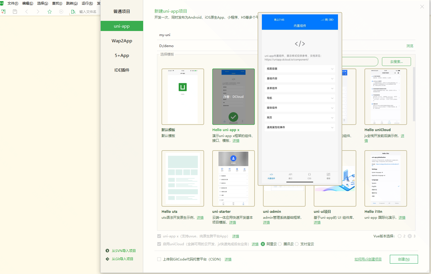Click the file search icon in the toolbar

pyautogui.click(x=73, y=12)
